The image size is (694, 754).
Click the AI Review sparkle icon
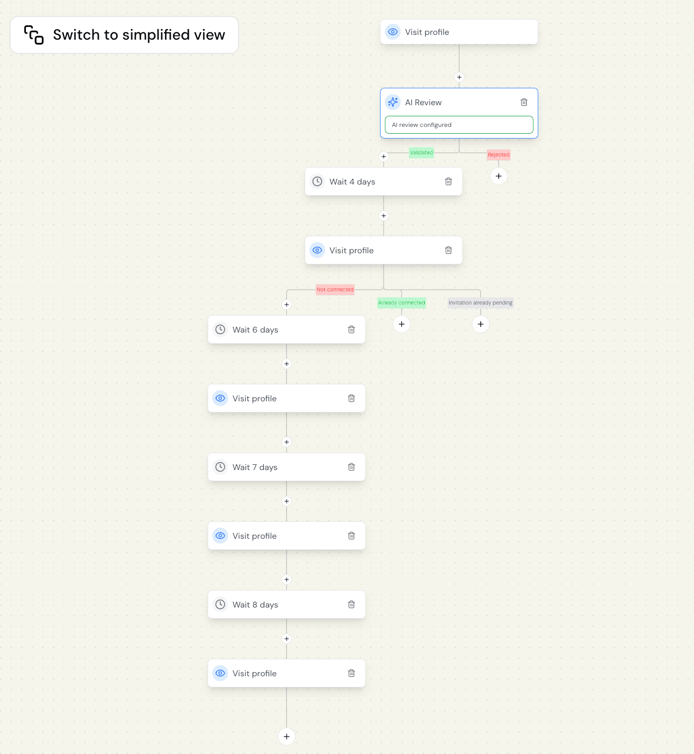point(392,102)
